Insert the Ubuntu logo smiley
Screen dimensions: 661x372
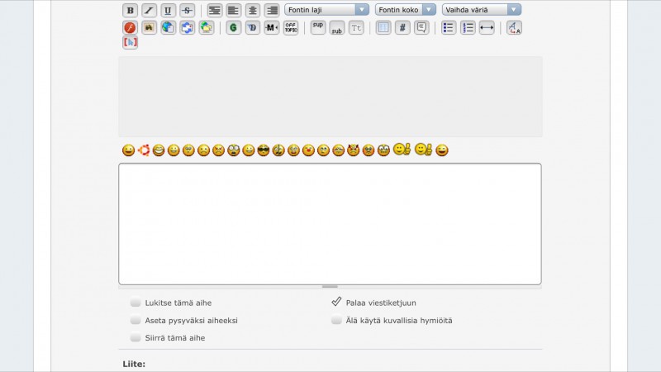click(x=143, y=150)
